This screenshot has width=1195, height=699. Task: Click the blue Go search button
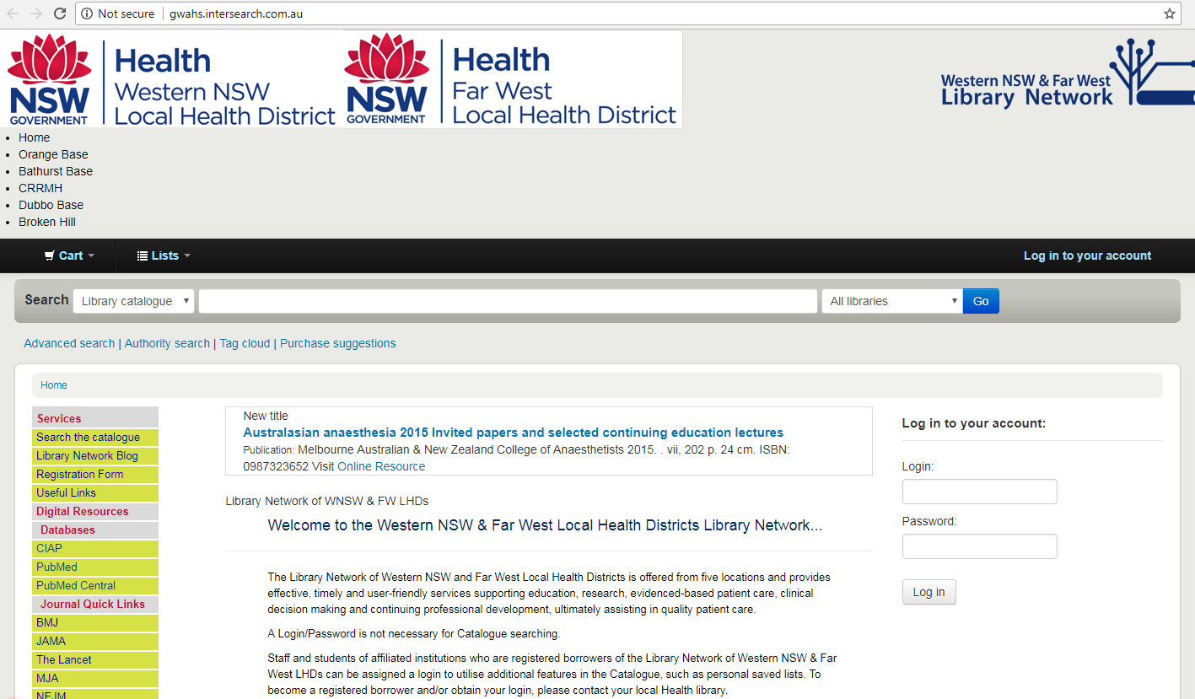click(981, 301)
